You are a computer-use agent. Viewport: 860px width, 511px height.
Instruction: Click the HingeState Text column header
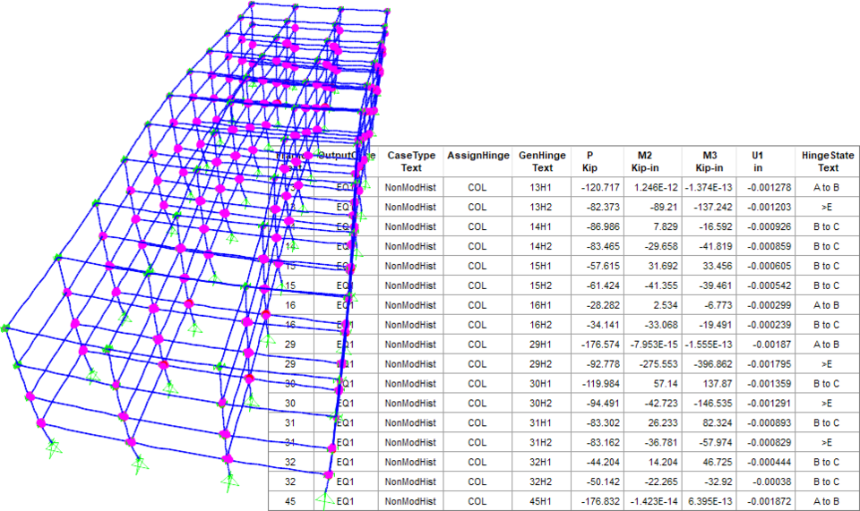click(828, 161)
